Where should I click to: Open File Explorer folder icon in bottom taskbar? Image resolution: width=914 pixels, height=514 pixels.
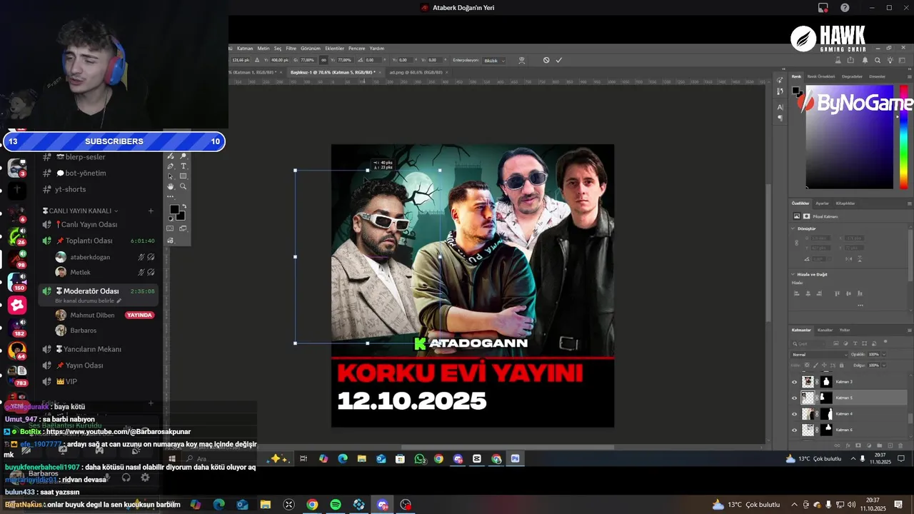(266, 505)
